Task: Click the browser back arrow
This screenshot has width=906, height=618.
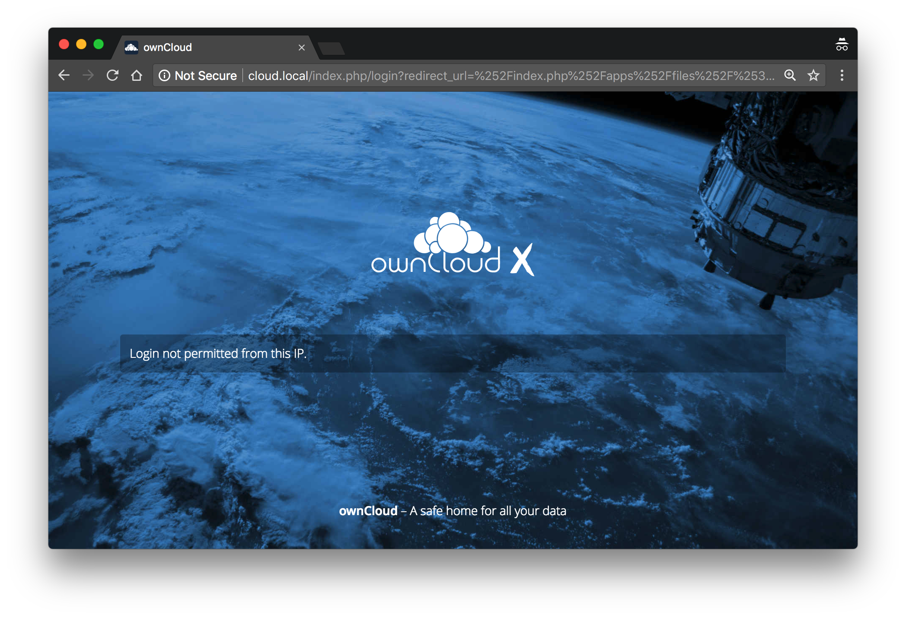Action: click(x=64, y=76)
